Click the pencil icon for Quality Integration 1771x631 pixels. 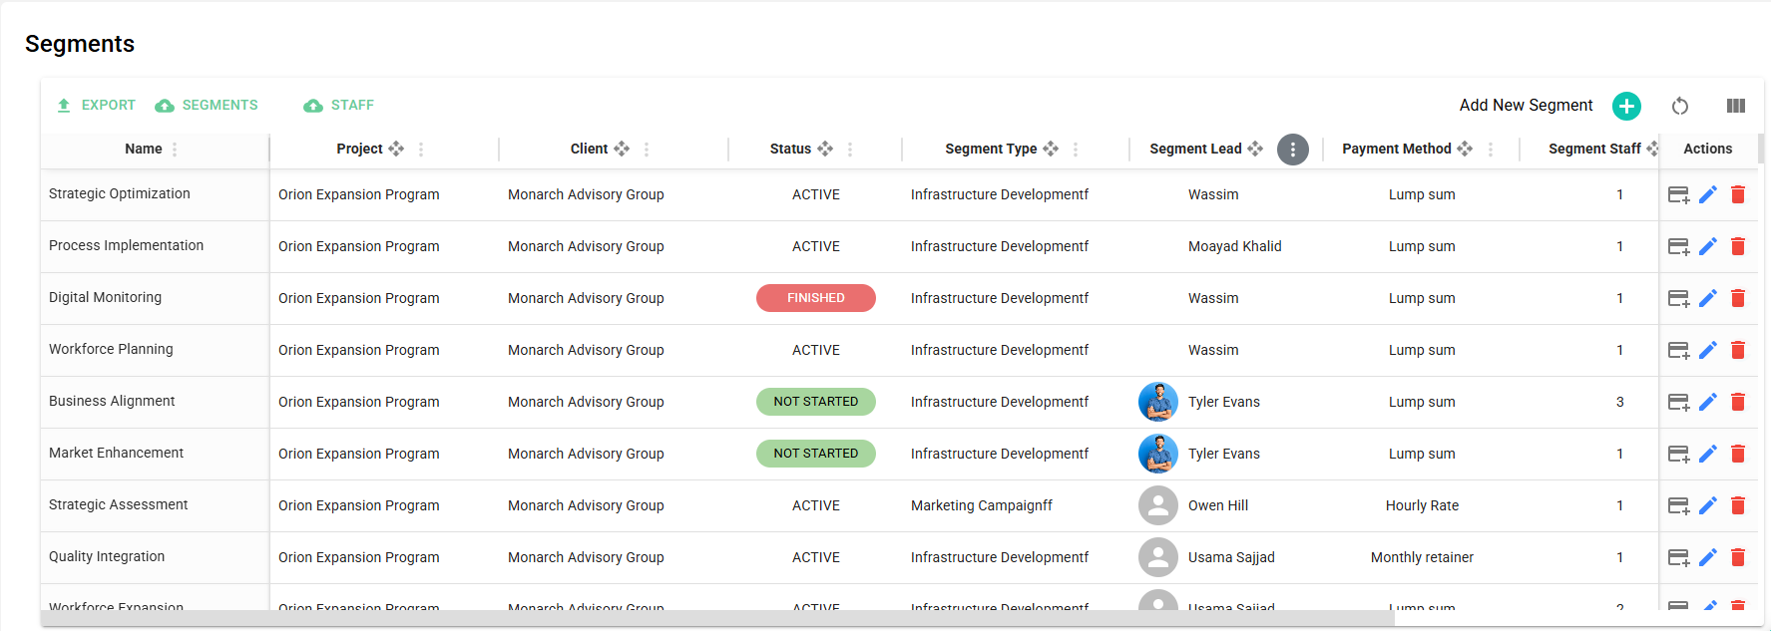1708,557
